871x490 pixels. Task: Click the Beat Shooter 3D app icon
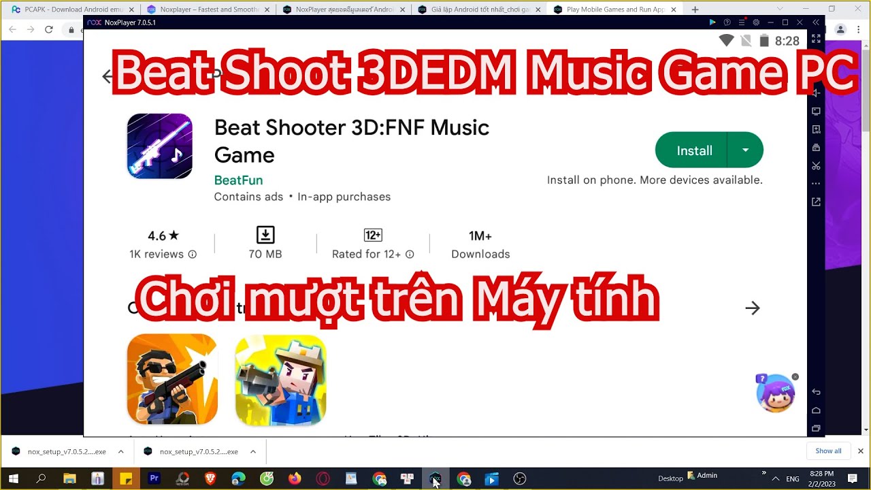[x=160, y=146]
